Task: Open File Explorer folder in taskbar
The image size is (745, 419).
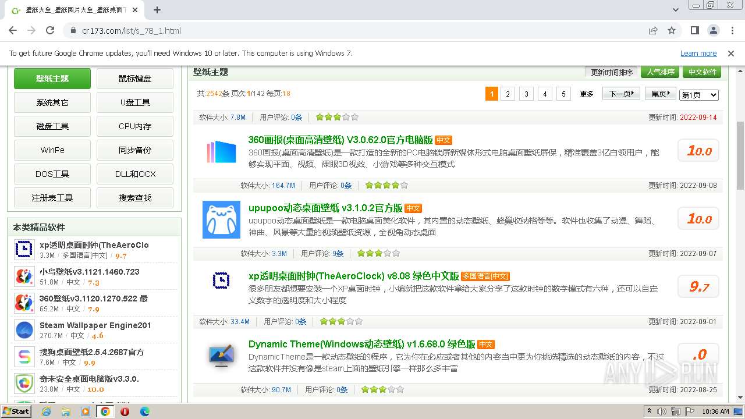Action: pyautogui.click(x=66, y=411)
